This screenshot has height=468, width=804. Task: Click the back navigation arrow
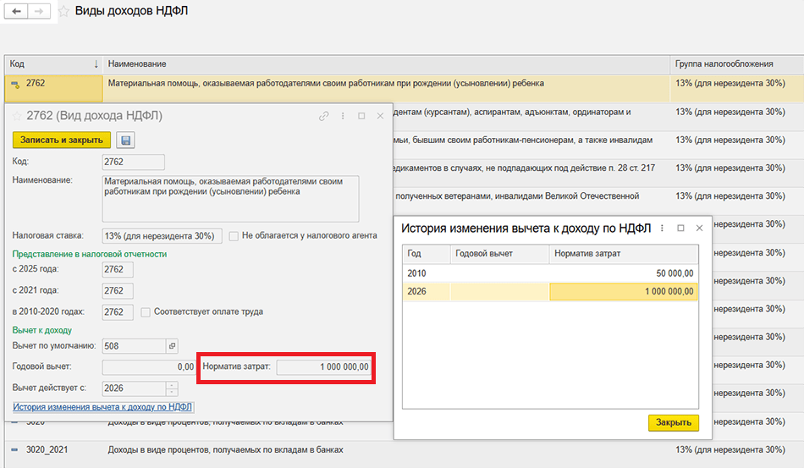pos(17,12)
